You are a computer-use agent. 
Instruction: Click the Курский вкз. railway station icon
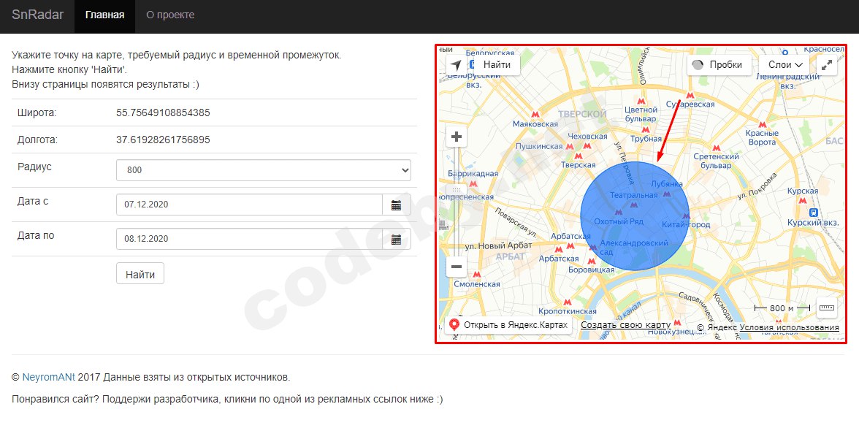point(814,212)
